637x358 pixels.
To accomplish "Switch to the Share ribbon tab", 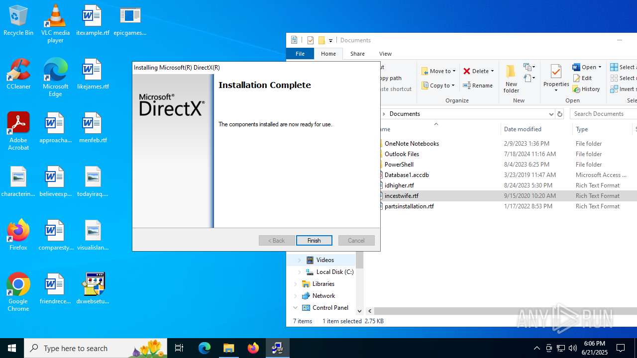I will pyautogui.click(x=357, y=54).
